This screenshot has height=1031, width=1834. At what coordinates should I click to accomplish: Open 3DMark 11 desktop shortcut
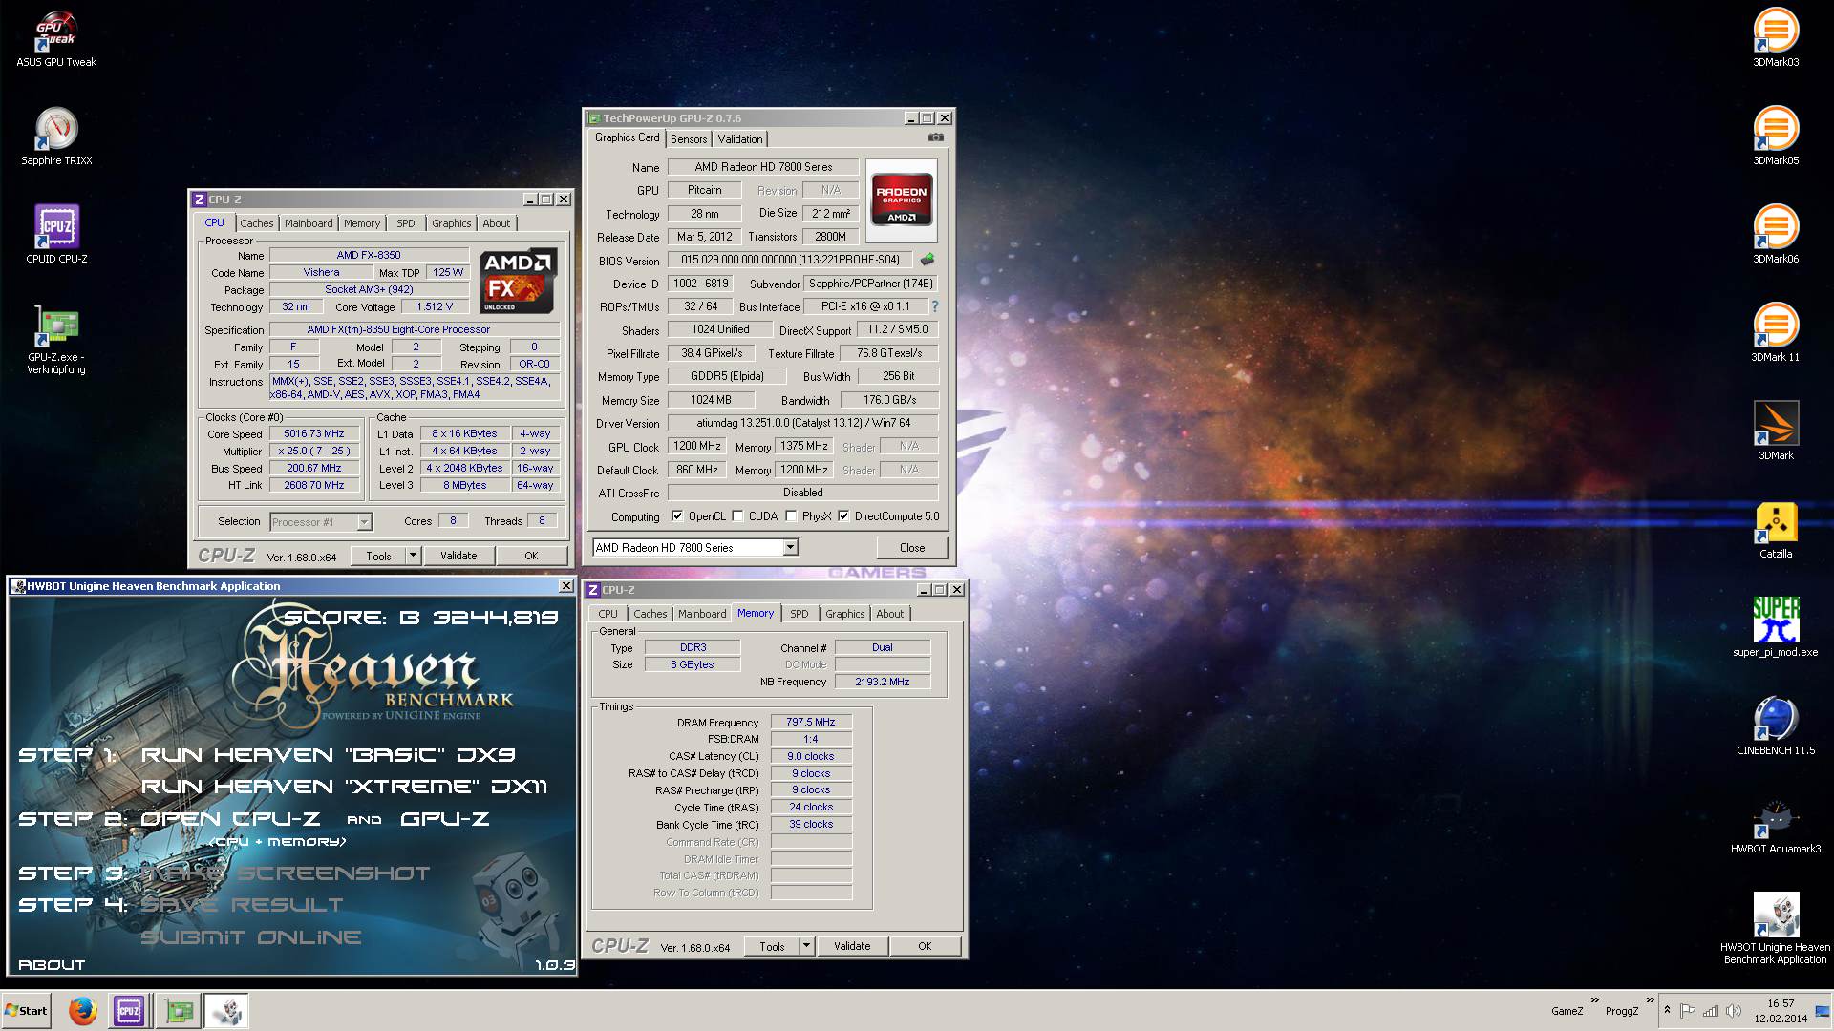[1776, 332]
